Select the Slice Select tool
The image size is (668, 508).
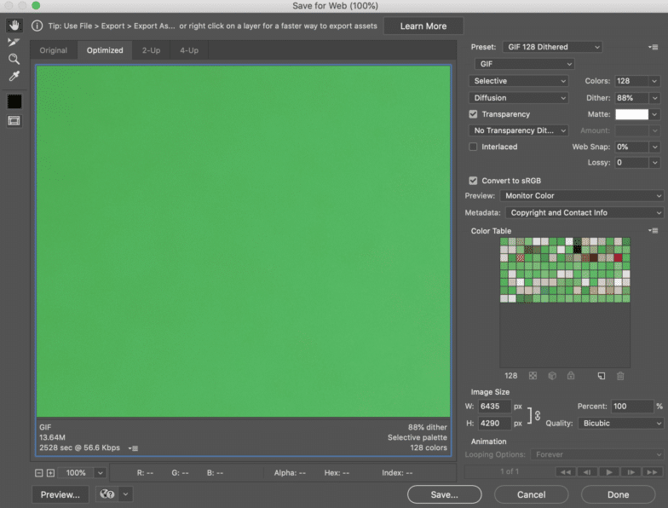coord(14,42)
